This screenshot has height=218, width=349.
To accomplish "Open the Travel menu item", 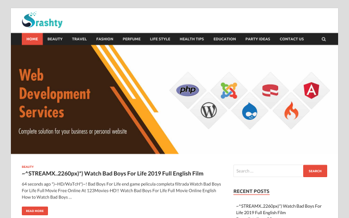I will [x=79, y=39].
